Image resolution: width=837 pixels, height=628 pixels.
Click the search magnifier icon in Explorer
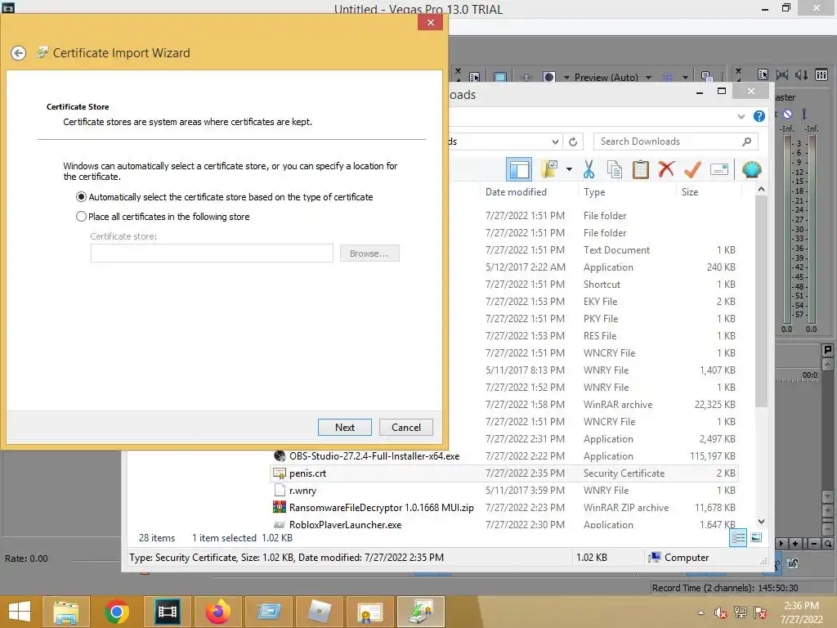[x=747, y=141]
